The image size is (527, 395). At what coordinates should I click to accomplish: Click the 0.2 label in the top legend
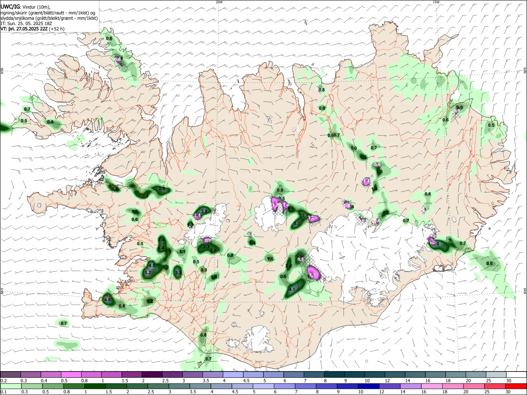click(x=3, y=381)
